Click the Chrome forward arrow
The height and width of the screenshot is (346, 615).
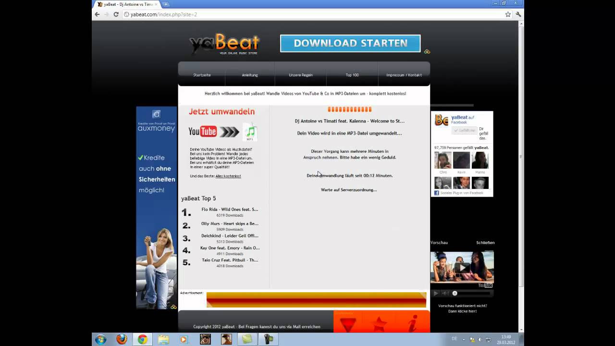pos(106,14)
